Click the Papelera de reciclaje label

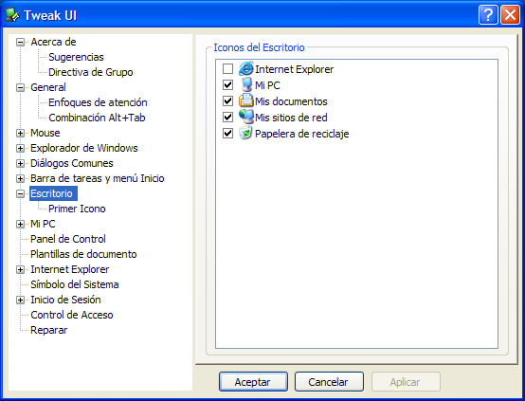click(301, 134)
